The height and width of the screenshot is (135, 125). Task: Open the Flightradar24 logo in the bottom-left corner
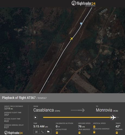pos(13,133)
